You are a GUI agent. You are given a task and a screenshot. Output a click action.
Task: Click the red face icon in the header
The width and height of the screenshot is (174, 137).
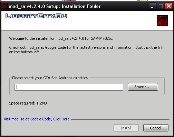(x=162, y=21)
